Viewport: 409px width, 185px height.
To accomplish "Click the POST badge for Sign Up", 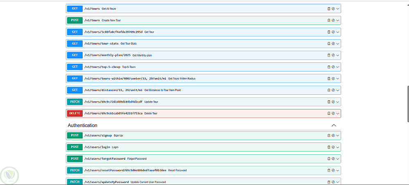I will (x=75, y=136).
